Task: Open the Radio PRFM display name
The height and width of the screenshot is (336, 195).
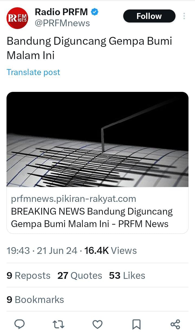Action: (x=61, y=12)
